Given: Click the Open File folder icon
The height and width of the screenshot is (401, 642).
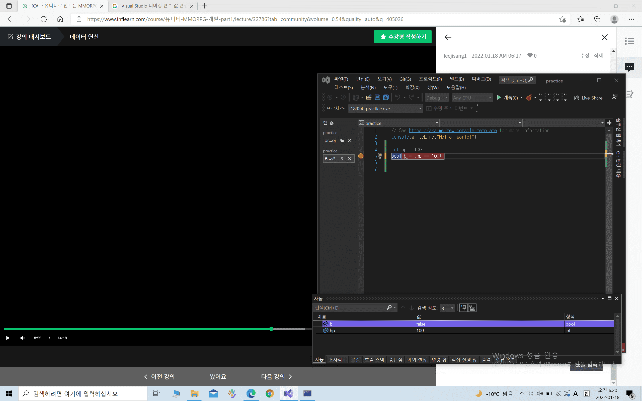Looking at the screenshot, I should click(x=369, y=97).
